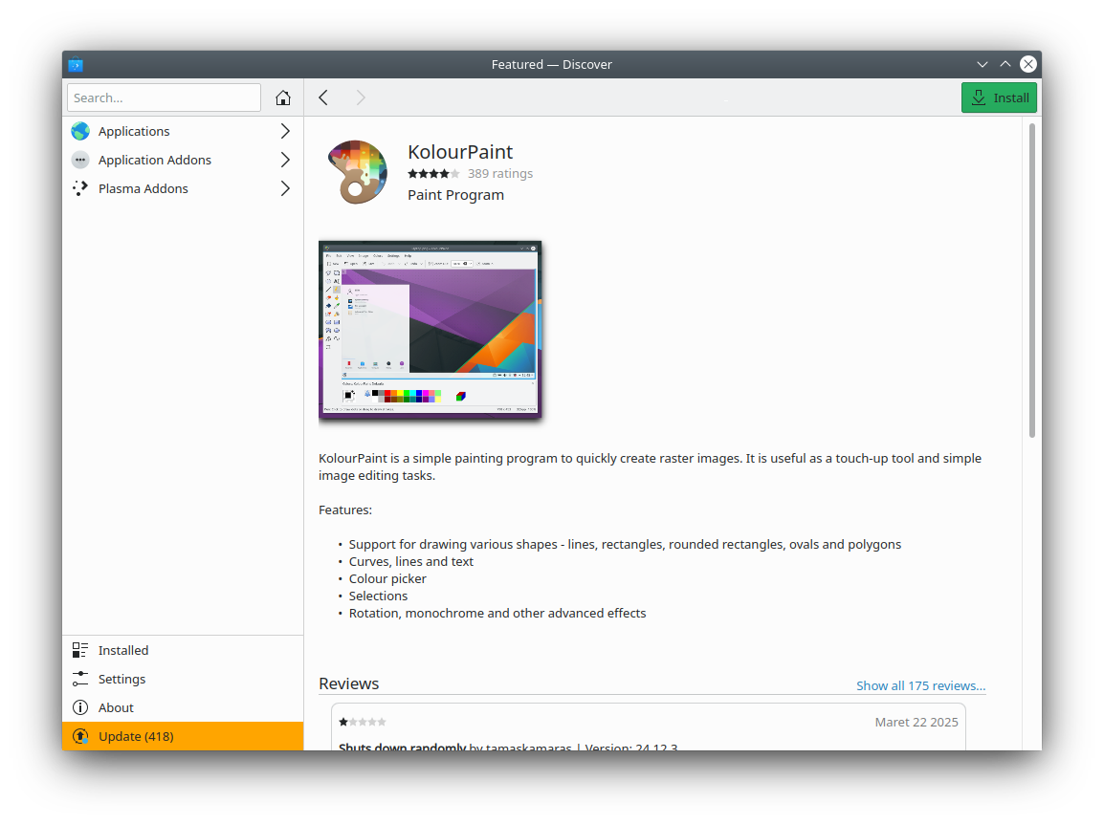Click the Reviews heading
1104x824 pixels.
(348, 684)
